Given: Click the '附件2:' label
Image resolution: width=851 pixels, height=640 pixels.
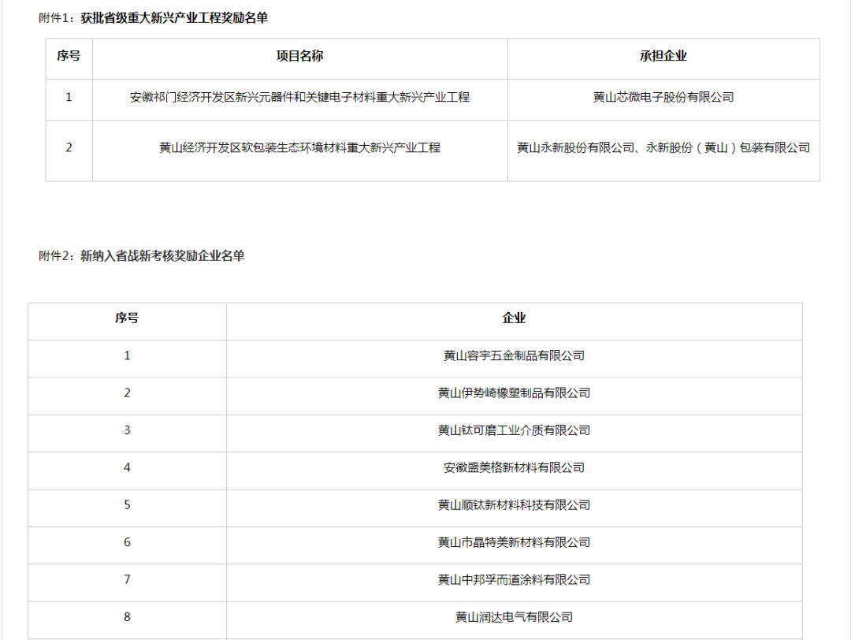Looking at the screenshot, I should (x=58, y=255).
